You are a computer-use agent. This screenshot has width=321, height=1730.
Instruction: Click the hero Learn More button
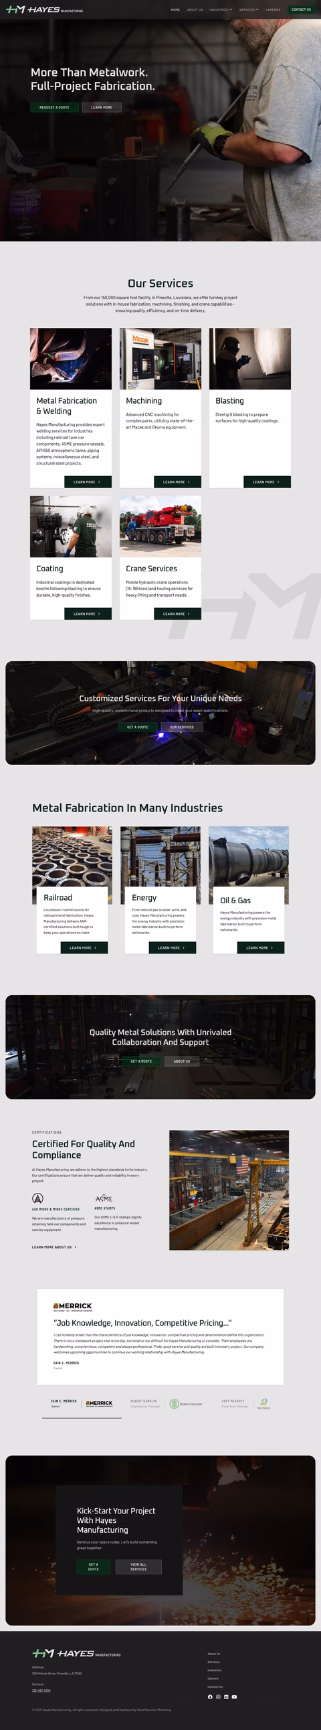[x=102, y=107]
